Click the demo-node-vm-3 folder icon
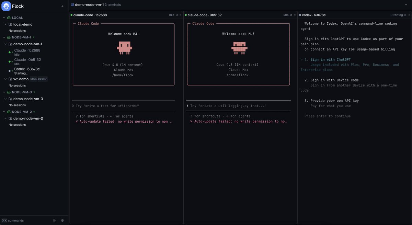 click(x=10, y=99)
